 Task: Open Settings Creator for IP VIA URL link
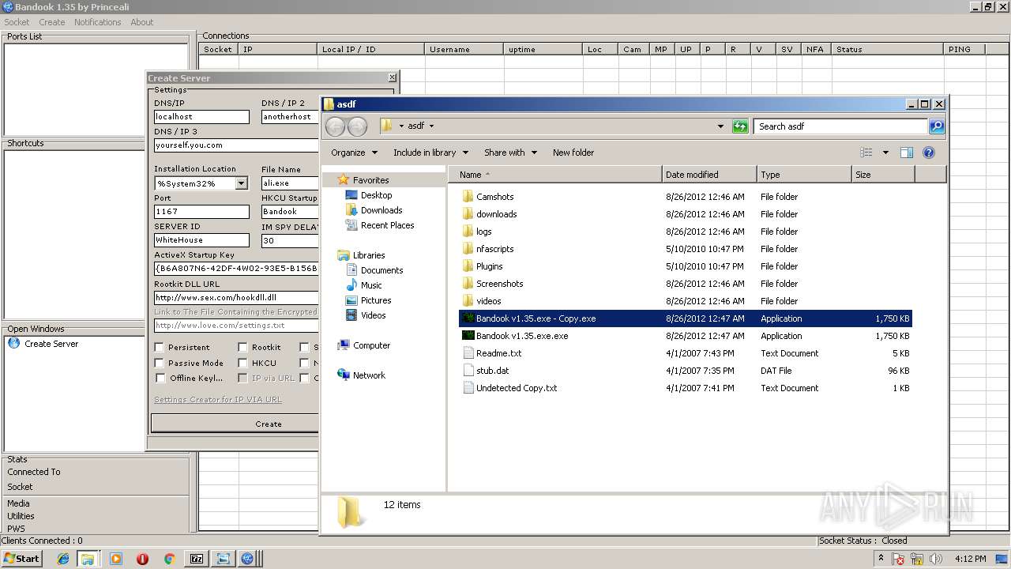pos(218,400)
